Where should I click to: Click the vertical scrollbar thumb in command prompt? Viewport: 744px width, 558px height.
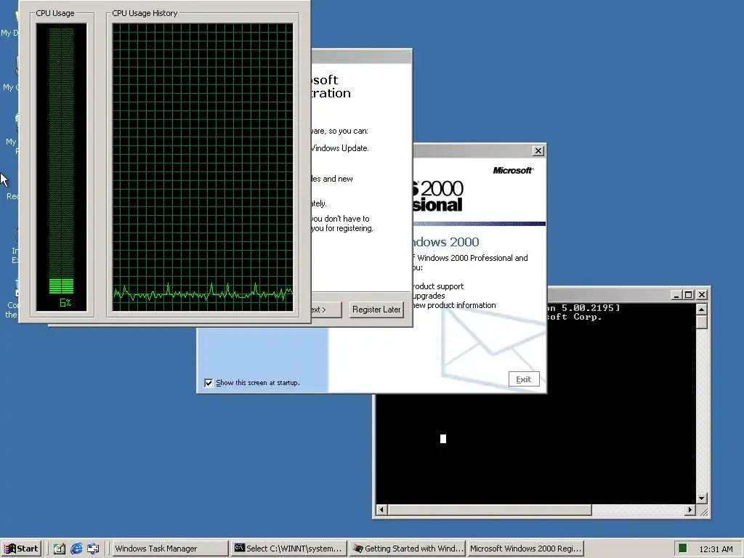(702, 322)
